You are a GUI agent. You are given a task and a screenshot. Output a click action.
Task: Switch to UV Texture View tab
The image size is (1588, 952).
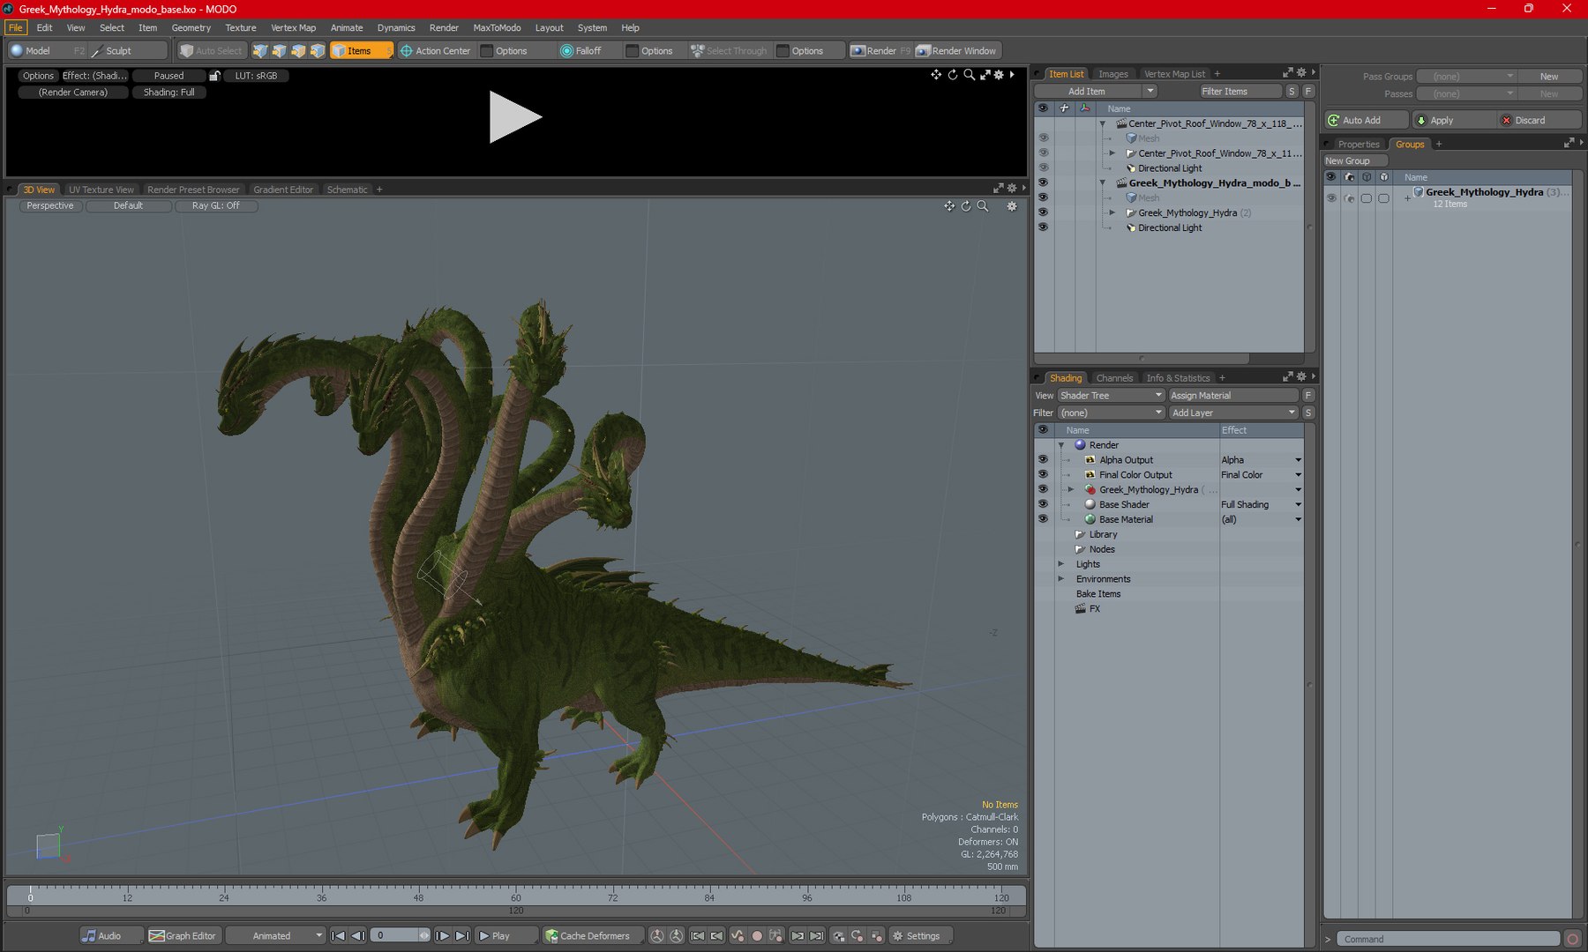coord(101,190)
